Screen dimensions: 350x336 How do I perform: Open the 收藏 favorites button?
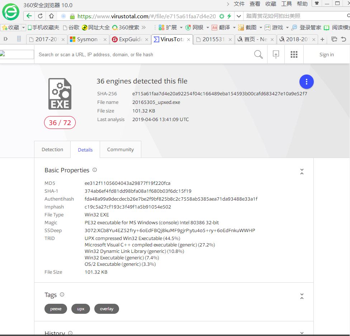(x=11, y=28)
